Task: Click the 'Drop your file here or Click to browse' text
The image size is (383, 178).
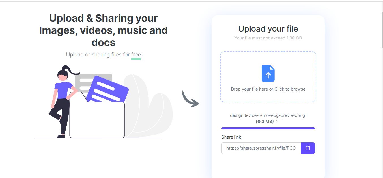Action: point(268,89)
